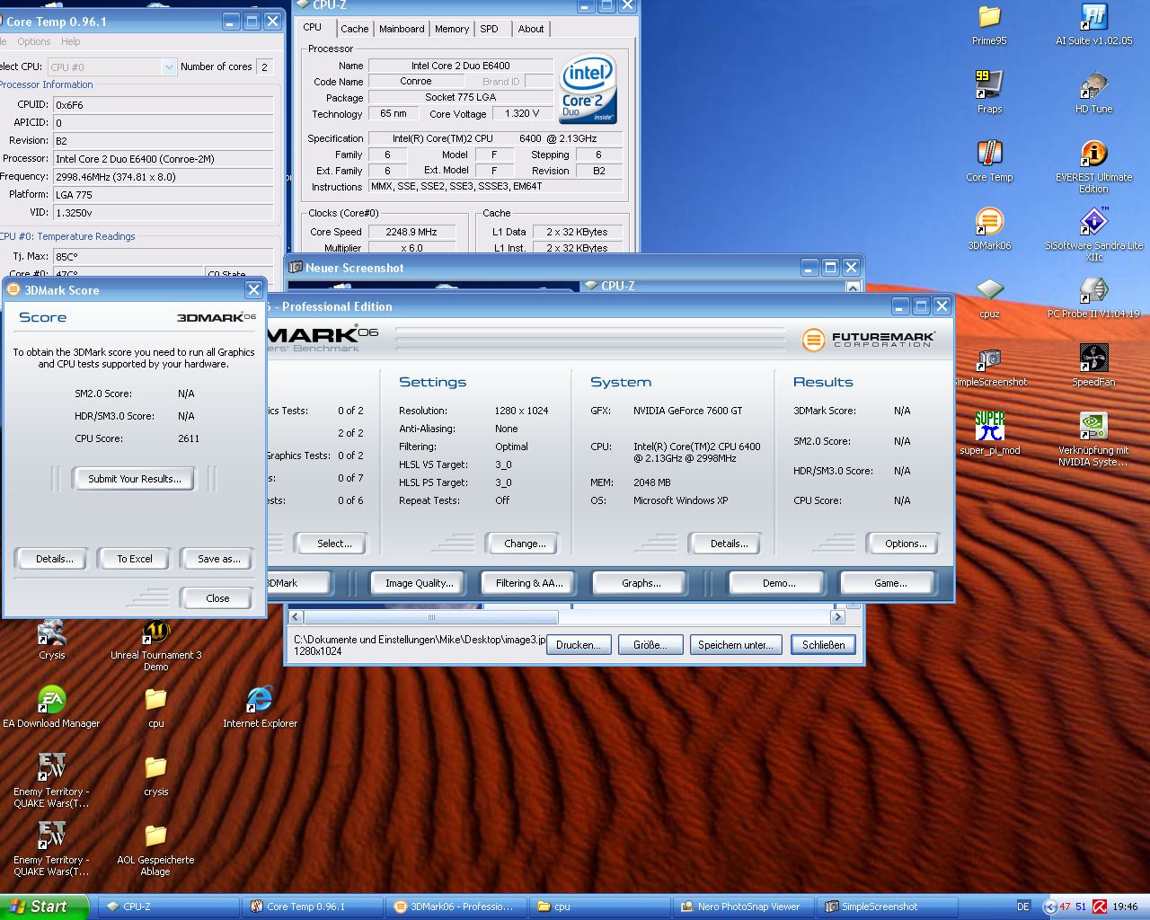The image size is (1150, 920).
Task: Click Speichern unter button
Action: 735,645
